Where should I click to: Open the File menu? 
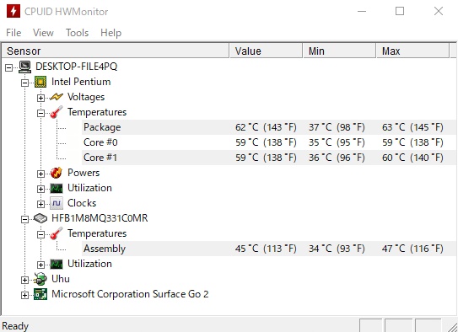13,33
